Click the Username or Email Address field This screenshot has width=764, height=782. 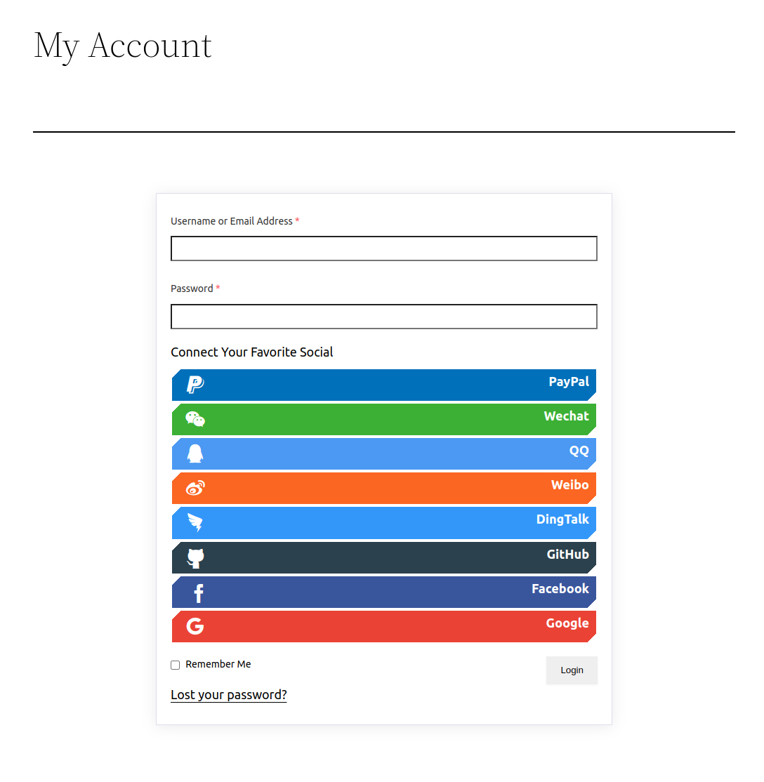coord(383,248)
